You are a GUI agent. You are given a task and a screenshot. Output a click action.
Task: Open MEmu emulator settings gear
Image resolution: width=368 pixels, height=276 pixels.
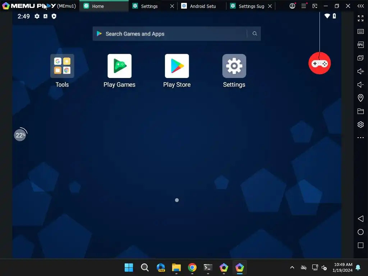pos(360,124)
